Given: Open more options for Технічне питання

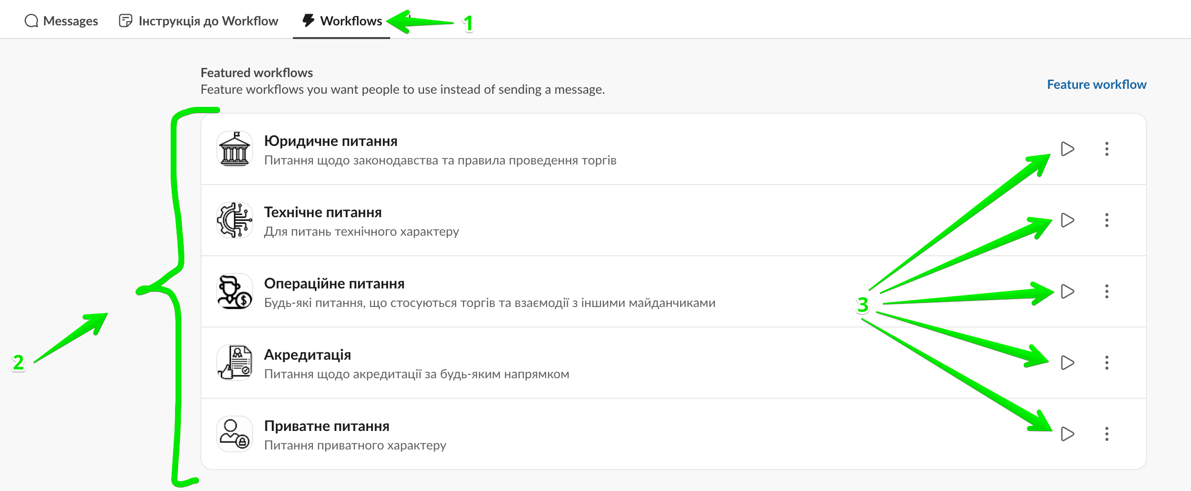Looking at the screenshot, I should 1107,220.
